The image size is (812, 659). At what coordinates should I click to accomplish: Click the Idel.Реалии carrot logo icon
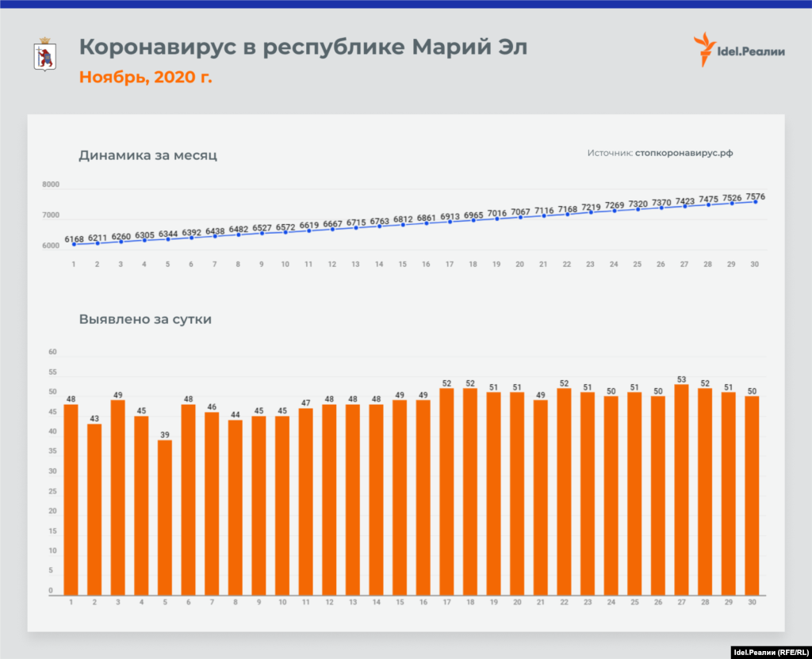pyautogui.click(x=700, y=50)
